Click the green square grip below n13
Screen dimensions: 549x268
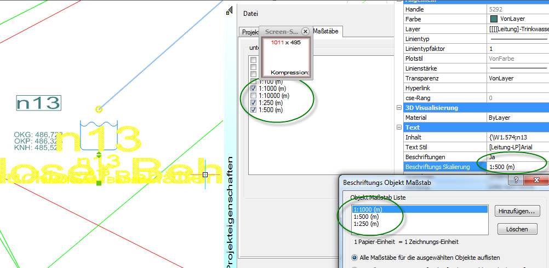point(99,183)
